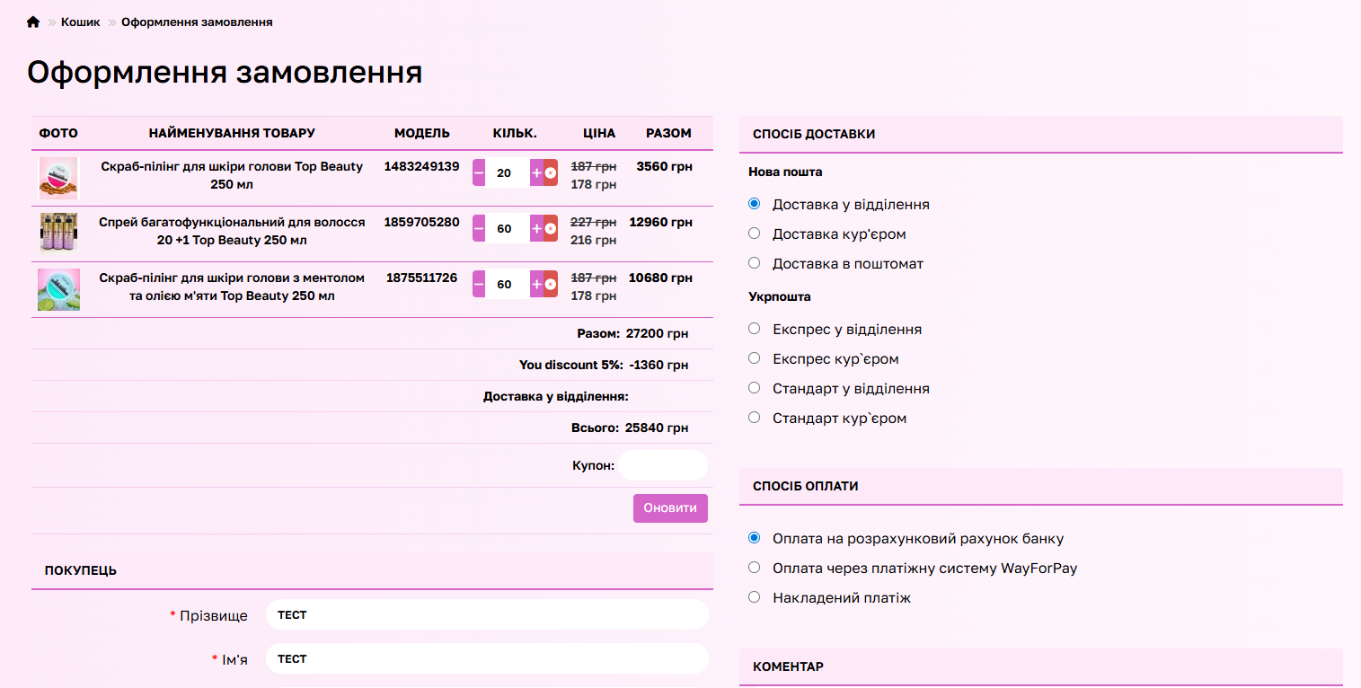The image size is (1361, 688).
Task: Click the 'Купон' input field
Action: coord(663,465)
